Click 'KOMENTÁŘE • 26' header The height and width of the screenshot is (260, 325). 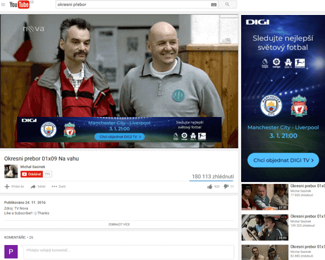19,237
